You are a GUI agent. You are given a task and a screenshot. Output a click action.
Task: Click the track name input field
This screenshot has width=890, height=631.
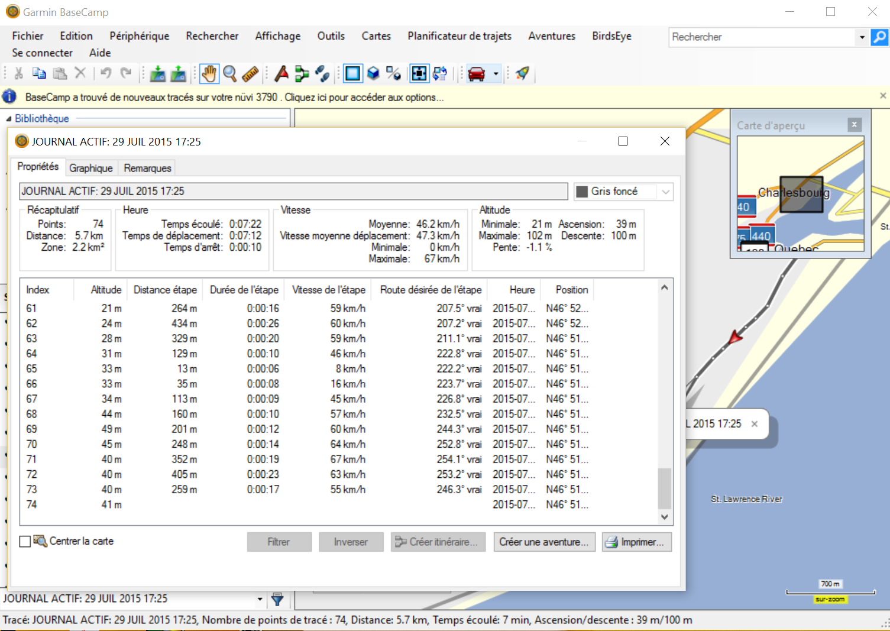[x=293, y=192]
